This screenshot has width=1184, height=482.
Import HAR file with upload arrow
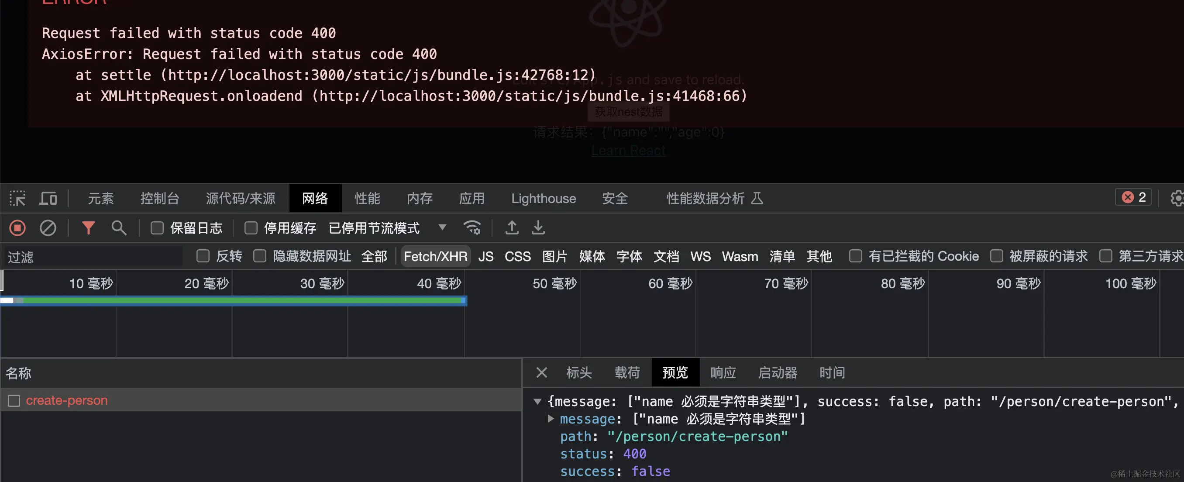(x=512, y=228)
